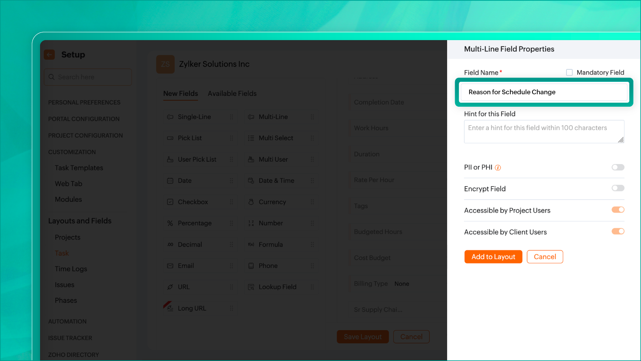This screenshot has width=641, height=361.
Task: Select the Lookup Field icon
Action: click(x=251, y=287)
